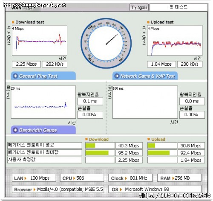Viewport: 213px width, 201px height.
Task: Click the VoIP test 100 ms graph
Action: click(x=145, y=102)
